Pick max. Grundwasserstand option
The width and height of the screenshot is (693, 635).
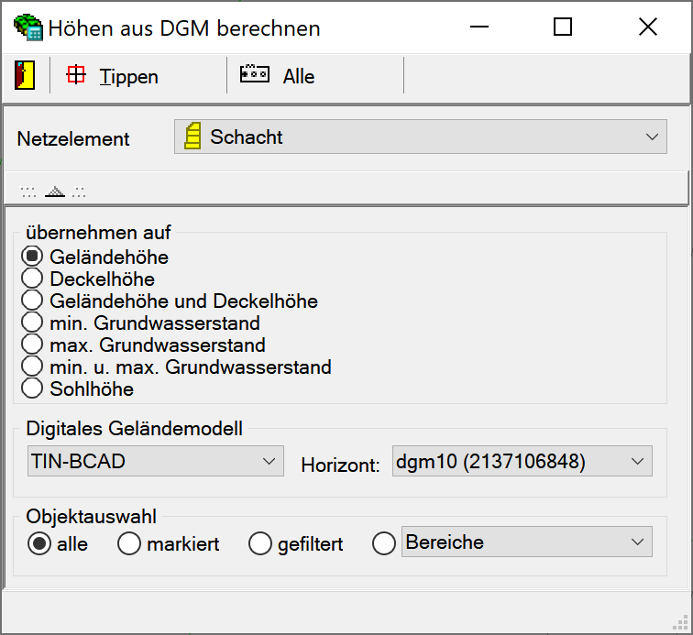click(32, 345)
